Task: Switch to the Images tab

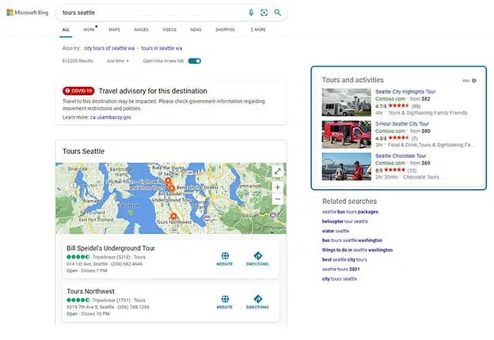Action: pyautogui.click(x=141, y=29)
